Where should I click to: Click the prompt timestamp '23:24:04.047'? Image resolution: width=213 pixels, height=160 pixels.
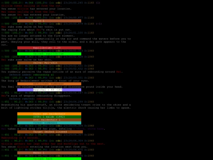click(x=73, y=93)
